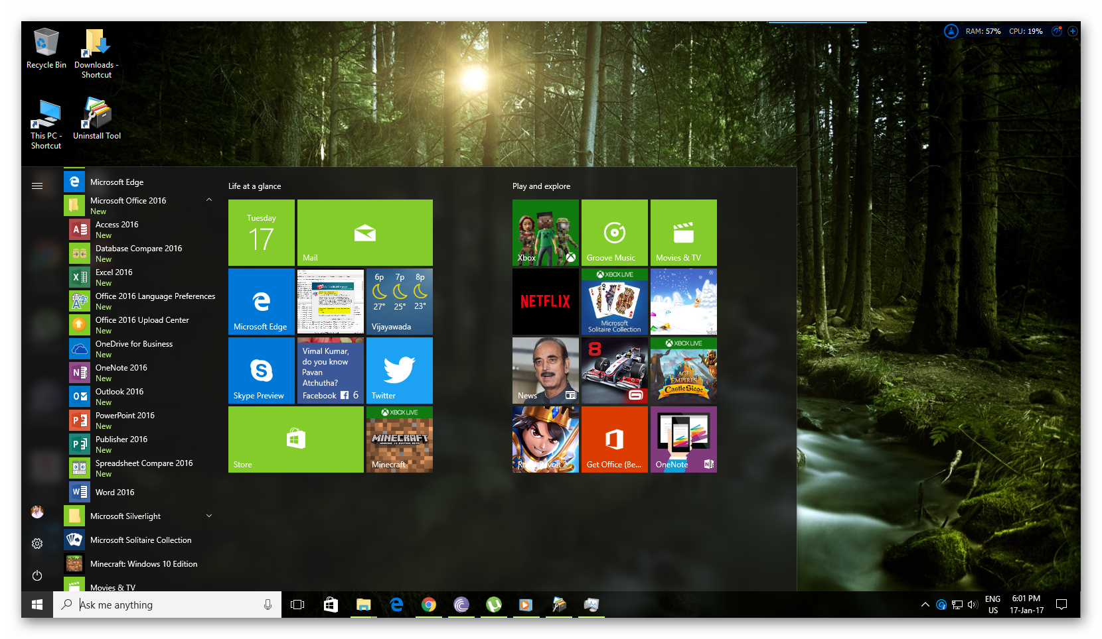Screen dimensions: 1102x639
Task: Collapse the Microsoft Office 2016 folder
Action: click(x=209, y=200)
